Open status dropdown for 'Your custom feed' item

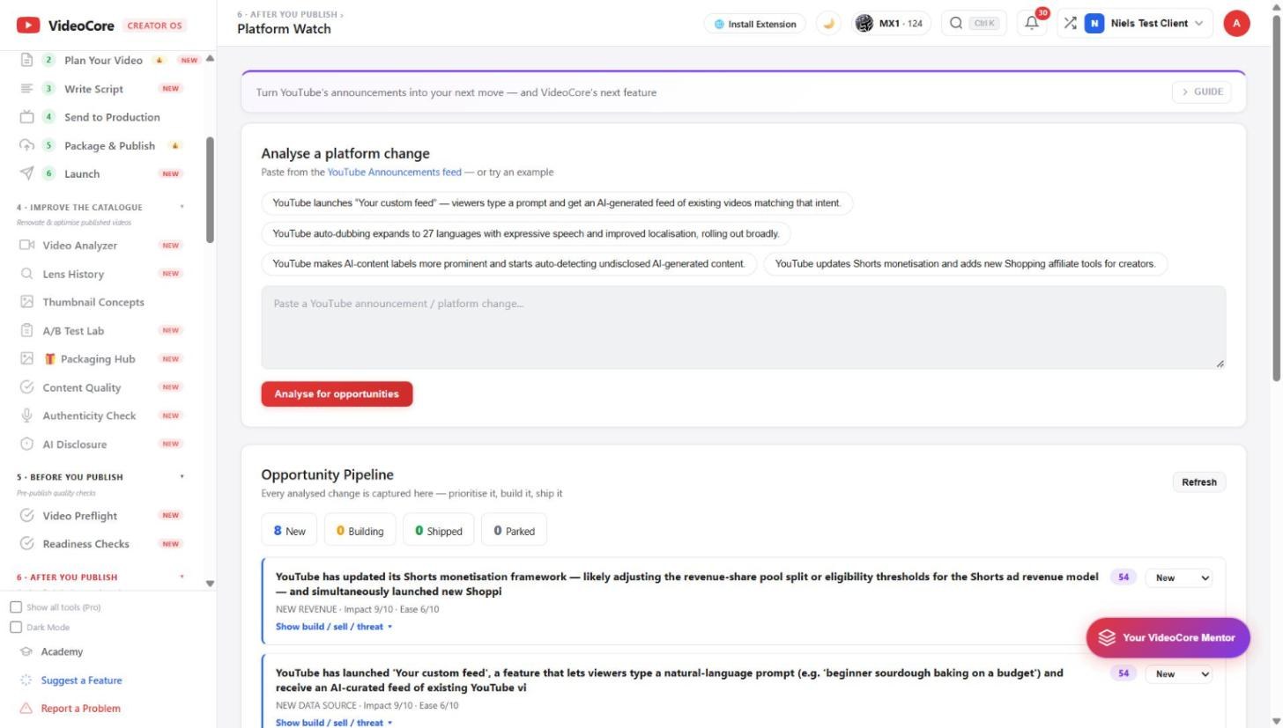1180,674
